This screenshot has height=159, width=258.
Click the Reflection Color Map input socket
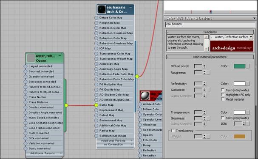click(x=96, y=28)
